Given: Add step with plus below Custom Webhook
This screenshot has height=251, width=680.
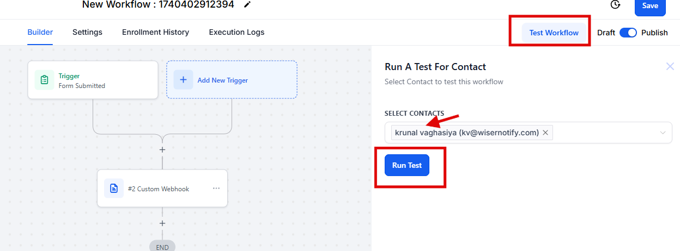Looking at the screenshot, I should (162, 223).
